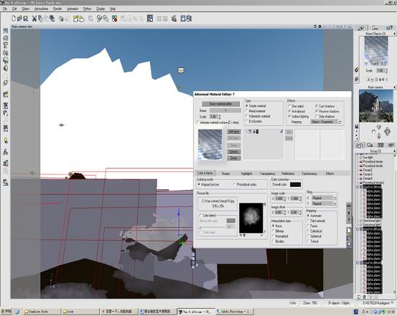The height and width of the screenshot is (316, 397).
Task: Click the New scene toolbar icon
Action: (14, 18)
